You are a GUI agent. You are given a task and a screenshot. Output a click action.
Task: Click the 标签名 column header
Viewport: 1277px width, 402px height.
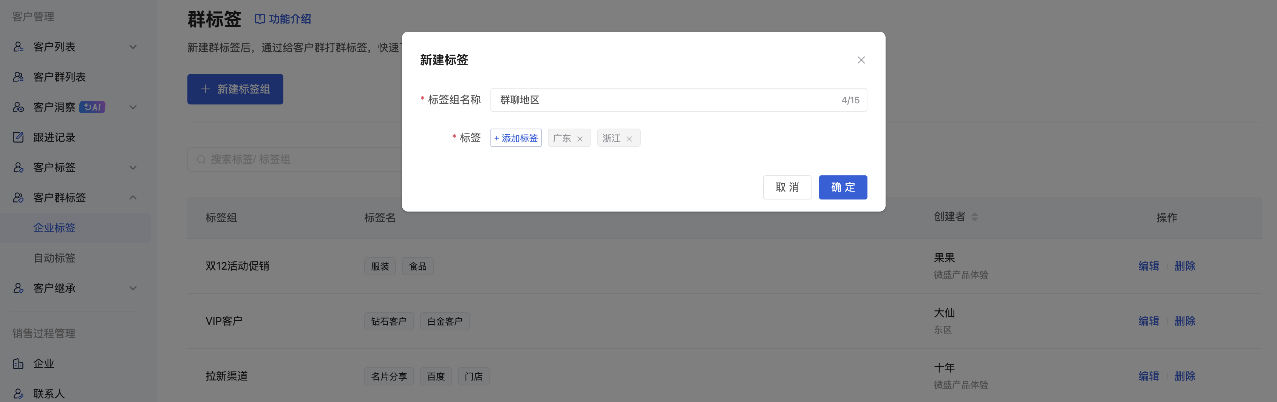[380, 217]
